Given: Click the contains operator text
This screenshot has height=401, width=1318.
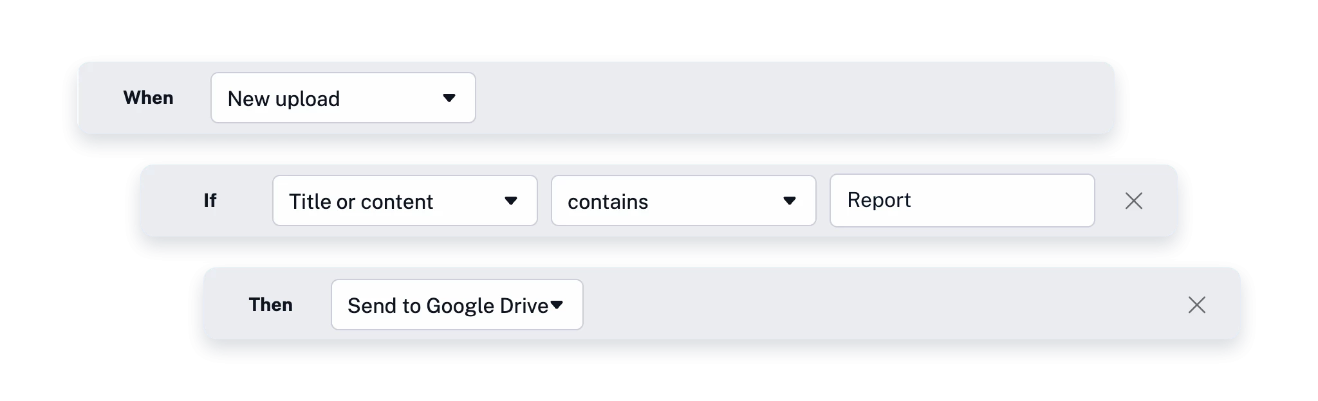Looking at the screenshot, I should (x=608, y=202).
